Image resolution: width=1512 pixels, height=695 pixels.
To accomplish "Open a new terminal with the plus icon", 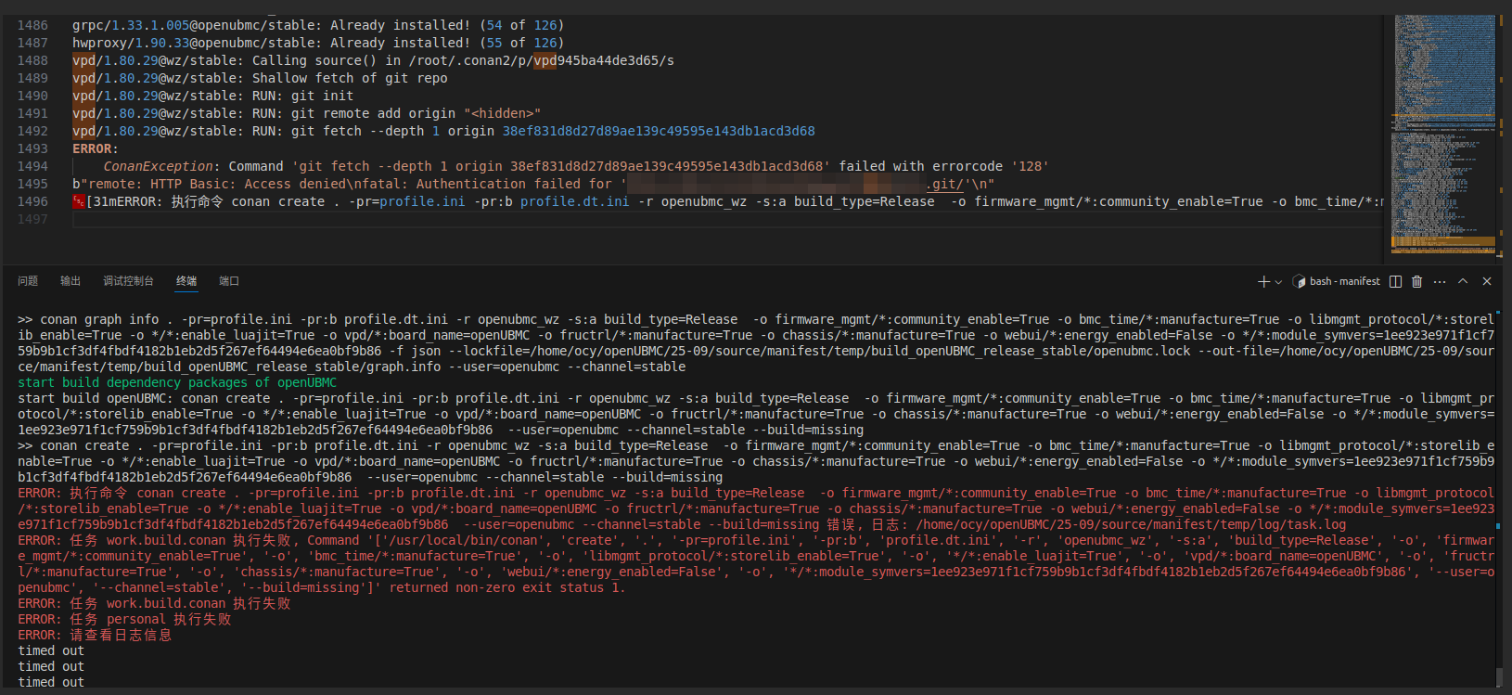I will coord(1263,281).
